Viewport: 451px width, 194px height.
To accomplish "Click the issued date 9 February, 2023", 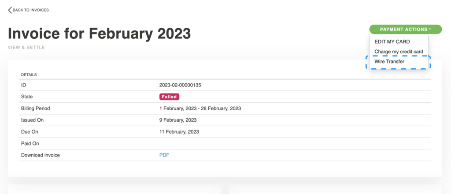I will point(178,120).
